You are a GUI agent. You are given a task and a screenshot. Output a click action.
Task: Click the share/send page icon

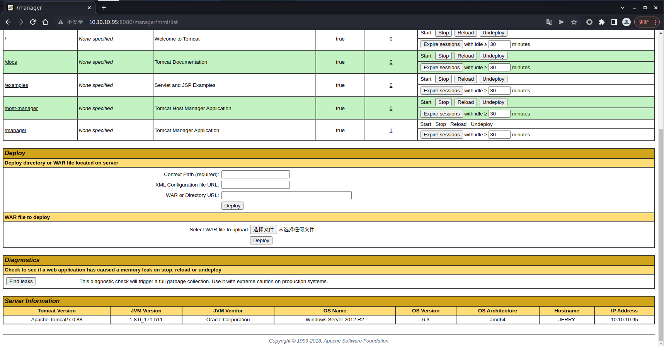562,22
